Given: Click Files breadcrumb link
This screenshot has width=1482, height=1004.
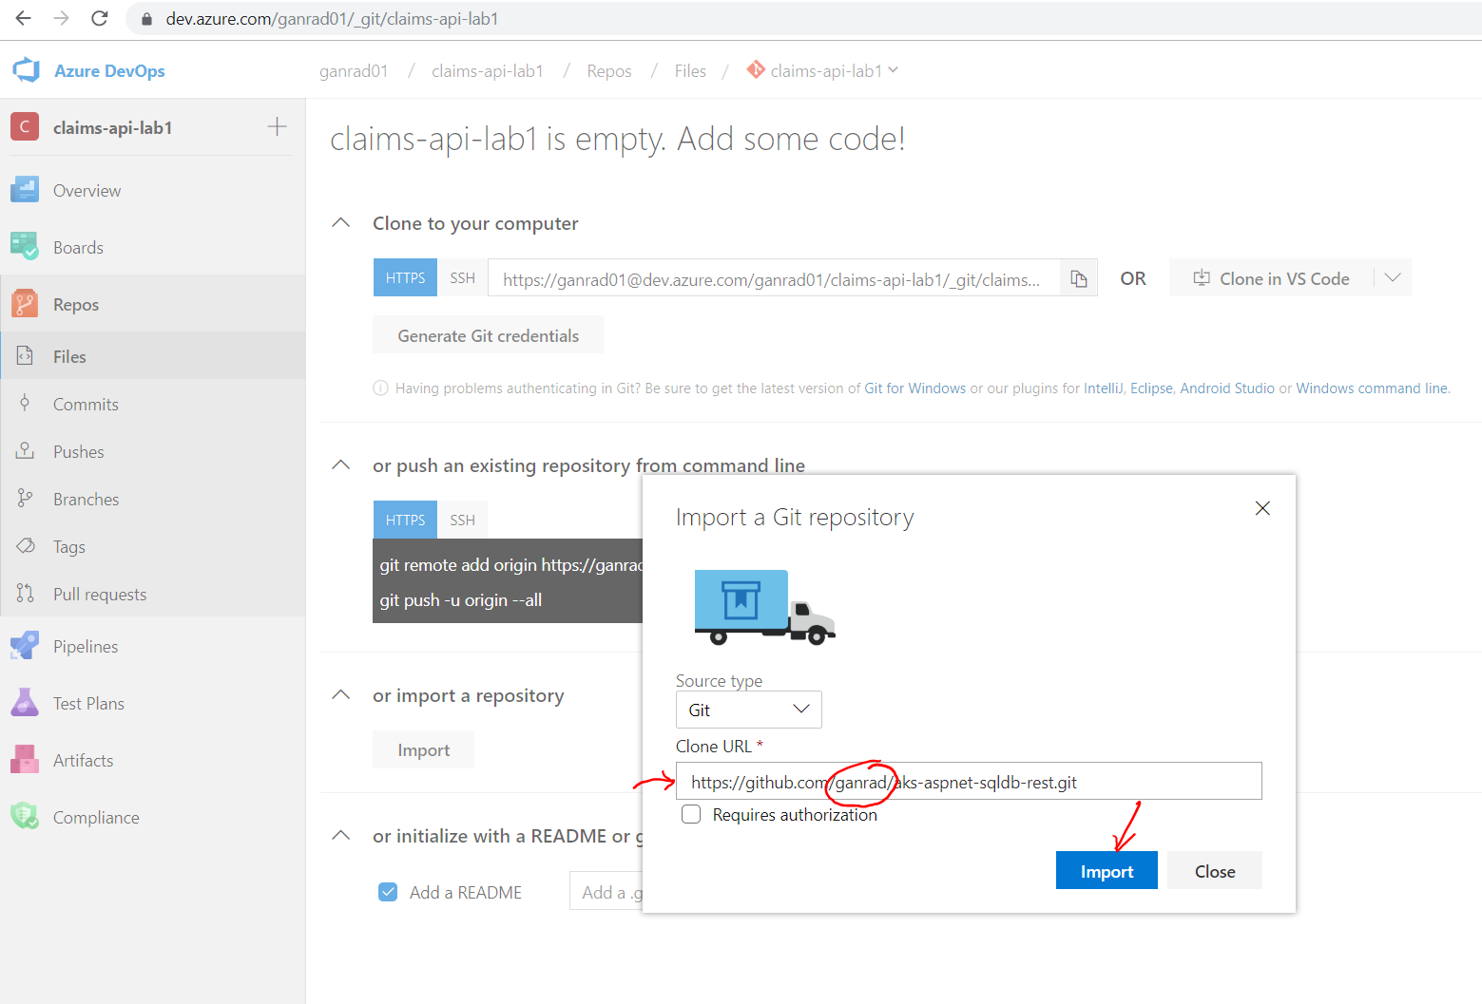Looking at the screenshot, I should point(690,71).
